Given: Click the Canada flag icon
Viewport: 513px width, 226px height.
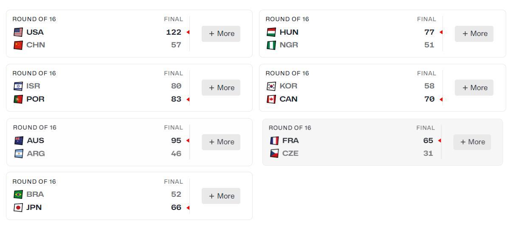Looking at the screenshot, I should [271, 99].
